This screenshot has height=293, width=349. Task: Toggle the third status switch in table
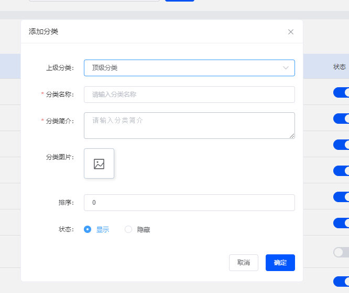tap(341, 145)
